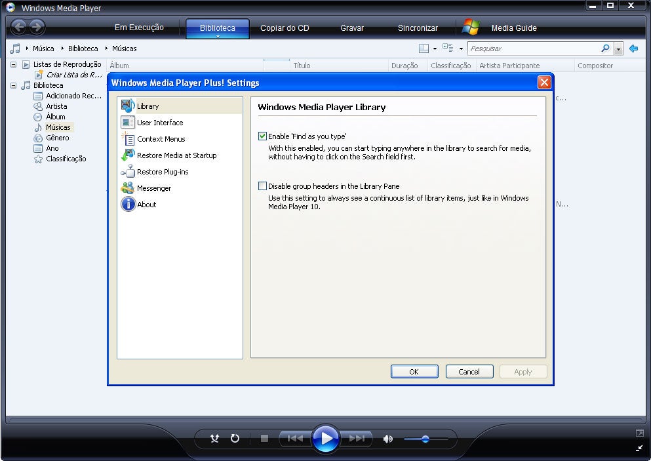651x461 pixels.
Task: Mute the volume speaker icon
Action: 387,439
